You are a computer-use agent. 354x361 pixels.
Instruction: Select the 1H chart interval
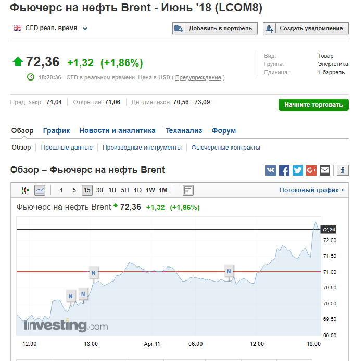point(112,190)
